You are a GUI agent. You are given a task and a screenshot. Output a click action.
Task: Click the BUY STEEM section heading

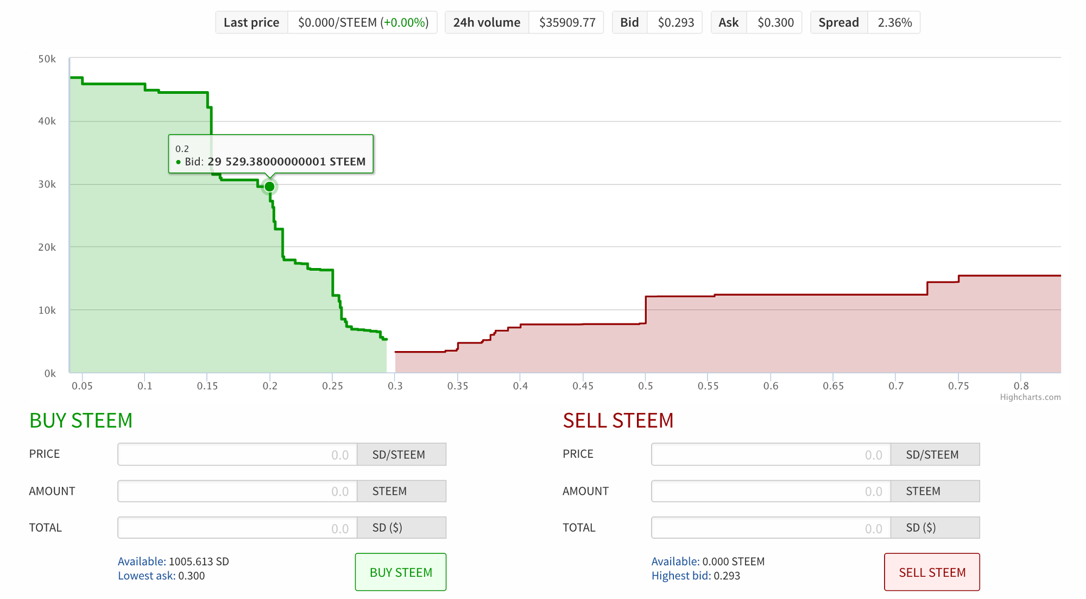point(81,420)
